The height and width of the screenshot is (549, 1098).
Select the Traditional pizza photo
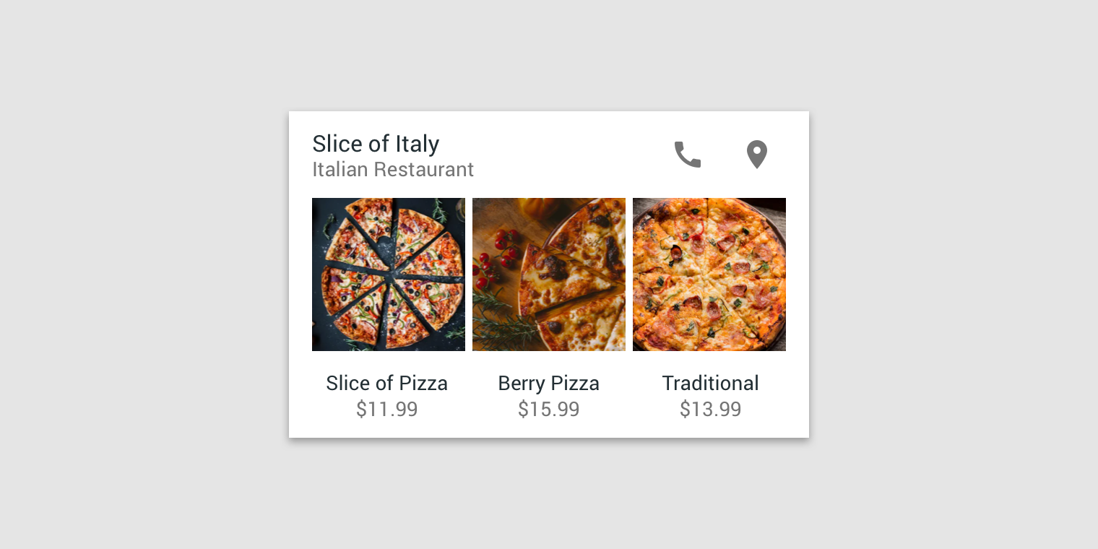click(709, 274)
